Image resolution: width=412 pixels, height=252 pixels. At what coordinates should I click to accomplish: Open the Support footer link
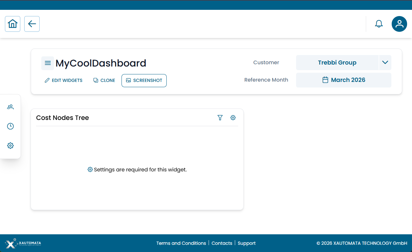tap(247, 243)
